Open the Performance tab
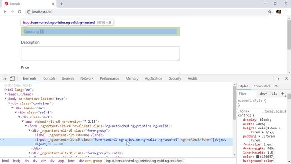The width and height of the screenshot is (291, 164). click(110, 78)
